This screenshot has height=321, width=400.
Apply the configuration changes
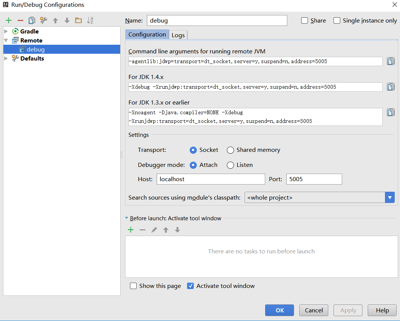(347, 310)
